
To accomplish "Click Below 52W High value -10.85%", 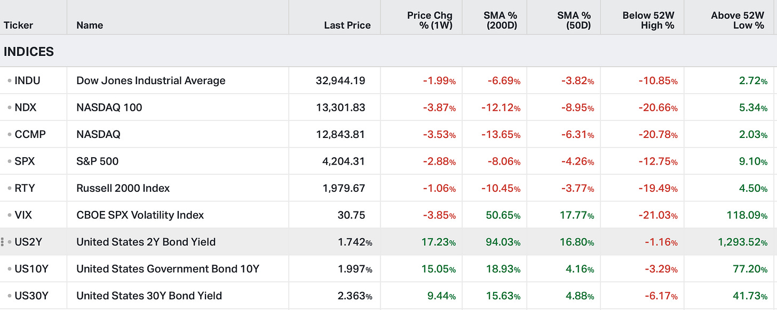I will 658,81.
